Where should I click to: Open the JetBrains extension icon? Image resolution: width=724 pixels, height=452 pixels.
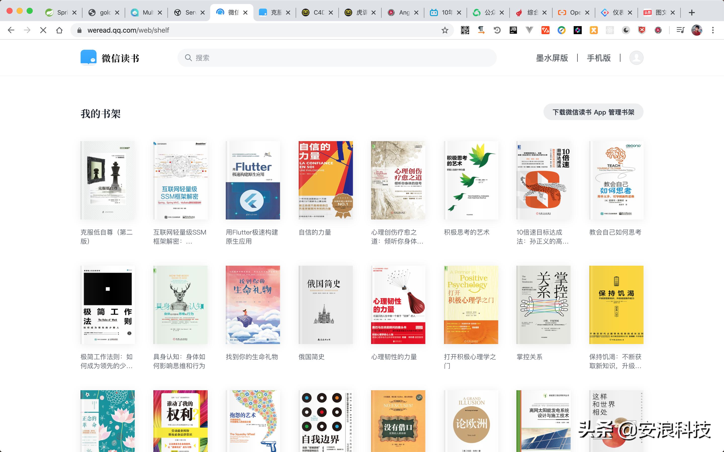(513, 30)
